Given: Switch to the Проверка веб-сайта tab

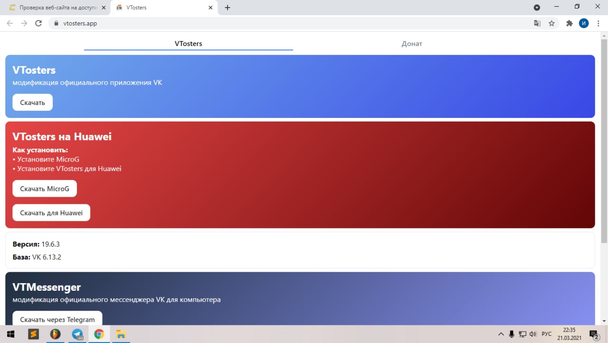Looking at the screenshot, I should point(57,8).
